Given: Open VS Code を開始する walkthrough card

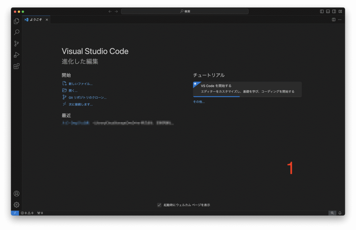Looking at the screenshot, I should [x=247, y=89].
